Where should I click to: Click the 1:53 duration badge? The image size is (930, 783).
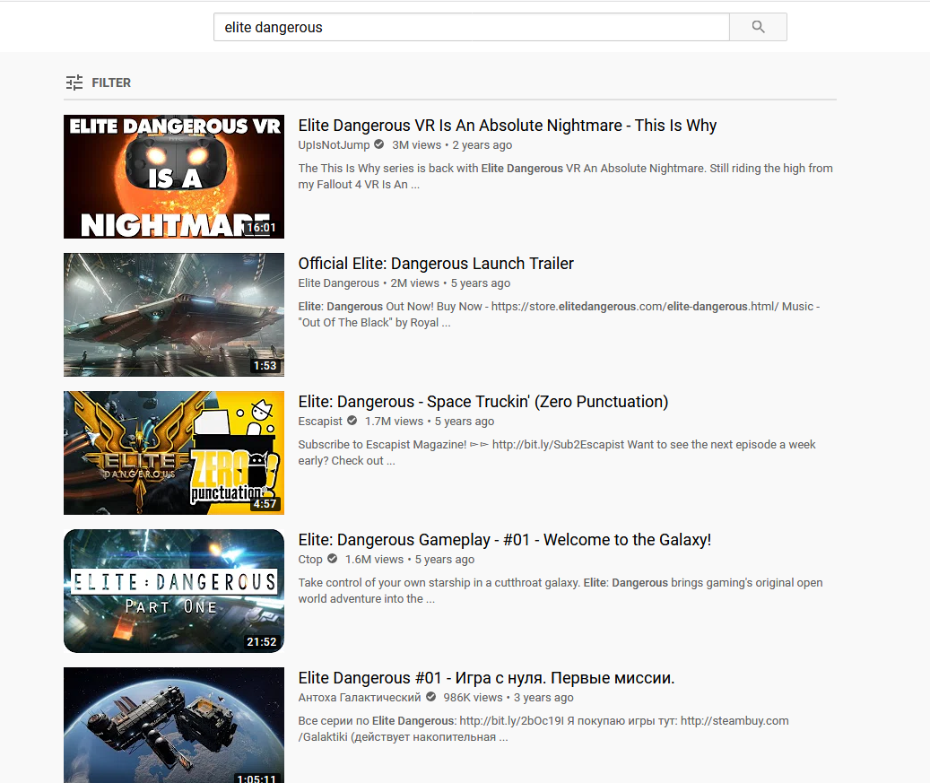pyautogui.click(x=265, y=366)
